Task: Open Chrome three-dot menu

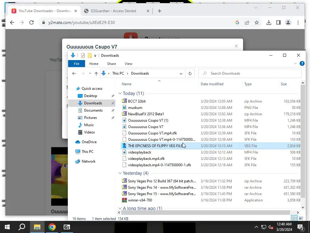Action: point(298,22)
